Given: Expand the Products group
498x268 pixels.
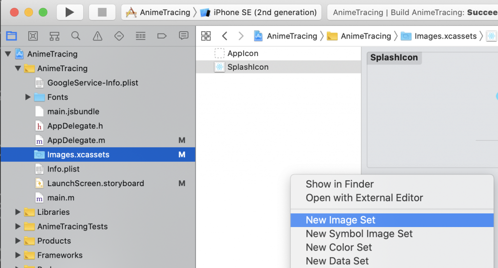Looking at the screenshot, I should [x=18, y=240].
